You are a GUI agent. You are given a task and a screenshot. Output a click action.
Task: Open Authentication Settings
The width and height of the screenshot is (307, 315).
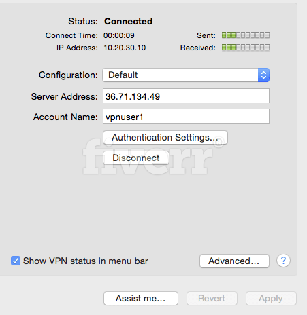(165, 137)
